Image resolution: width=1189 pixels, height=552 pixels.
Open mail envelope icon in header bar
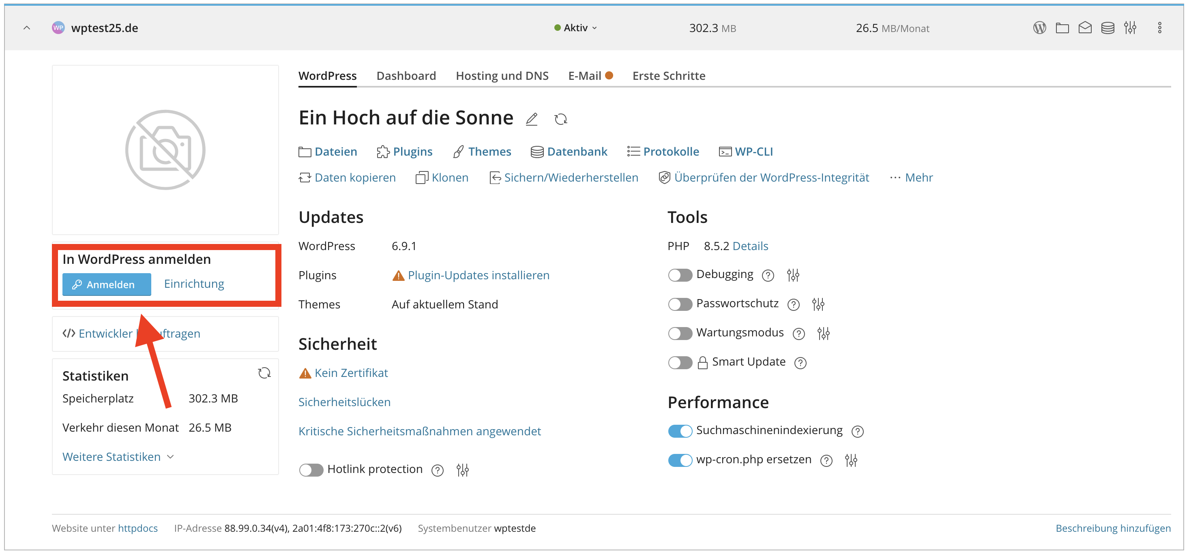(1085, 28)
